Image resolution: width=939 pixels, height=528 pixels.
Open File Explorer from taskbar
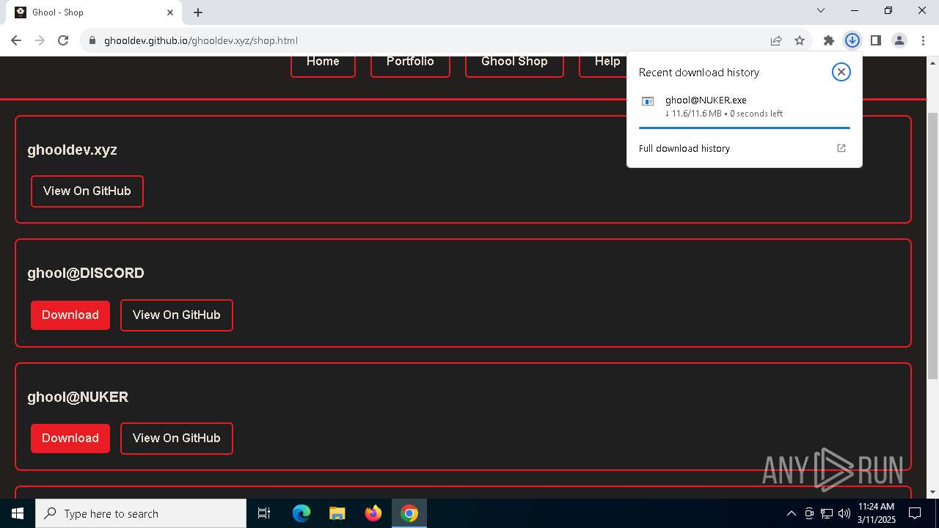click(337, 513)
